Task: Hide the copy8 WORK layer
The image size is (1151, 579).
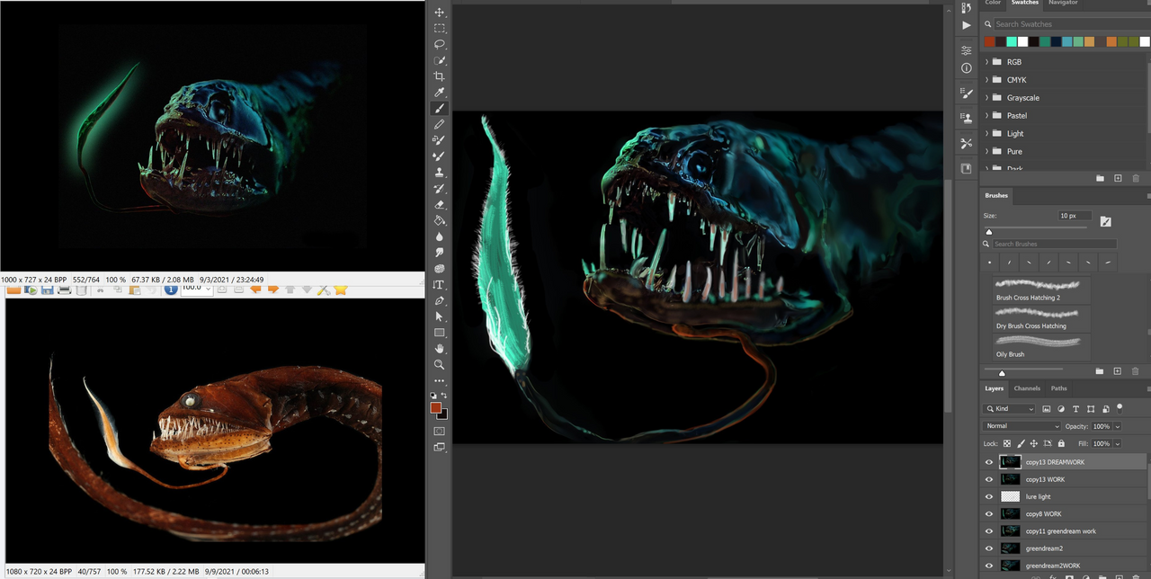Action: pyautogui.click(x=989, y=514)
